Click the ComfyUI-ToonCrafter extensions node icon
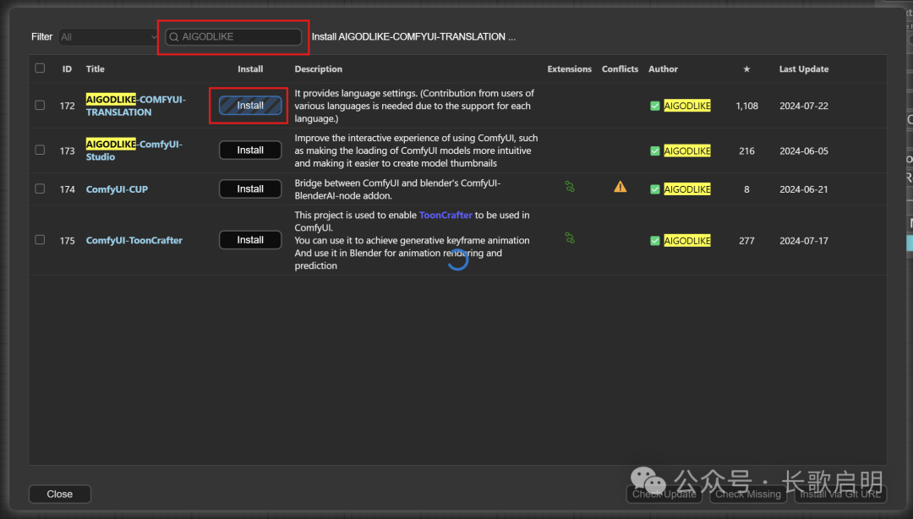The height and width of the screenshot is (519, 913). [x=570, y=238]
